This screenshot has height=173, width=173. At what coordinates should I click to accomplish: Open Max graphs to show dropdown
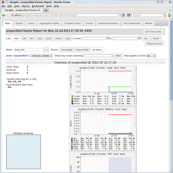pos(151,56)
